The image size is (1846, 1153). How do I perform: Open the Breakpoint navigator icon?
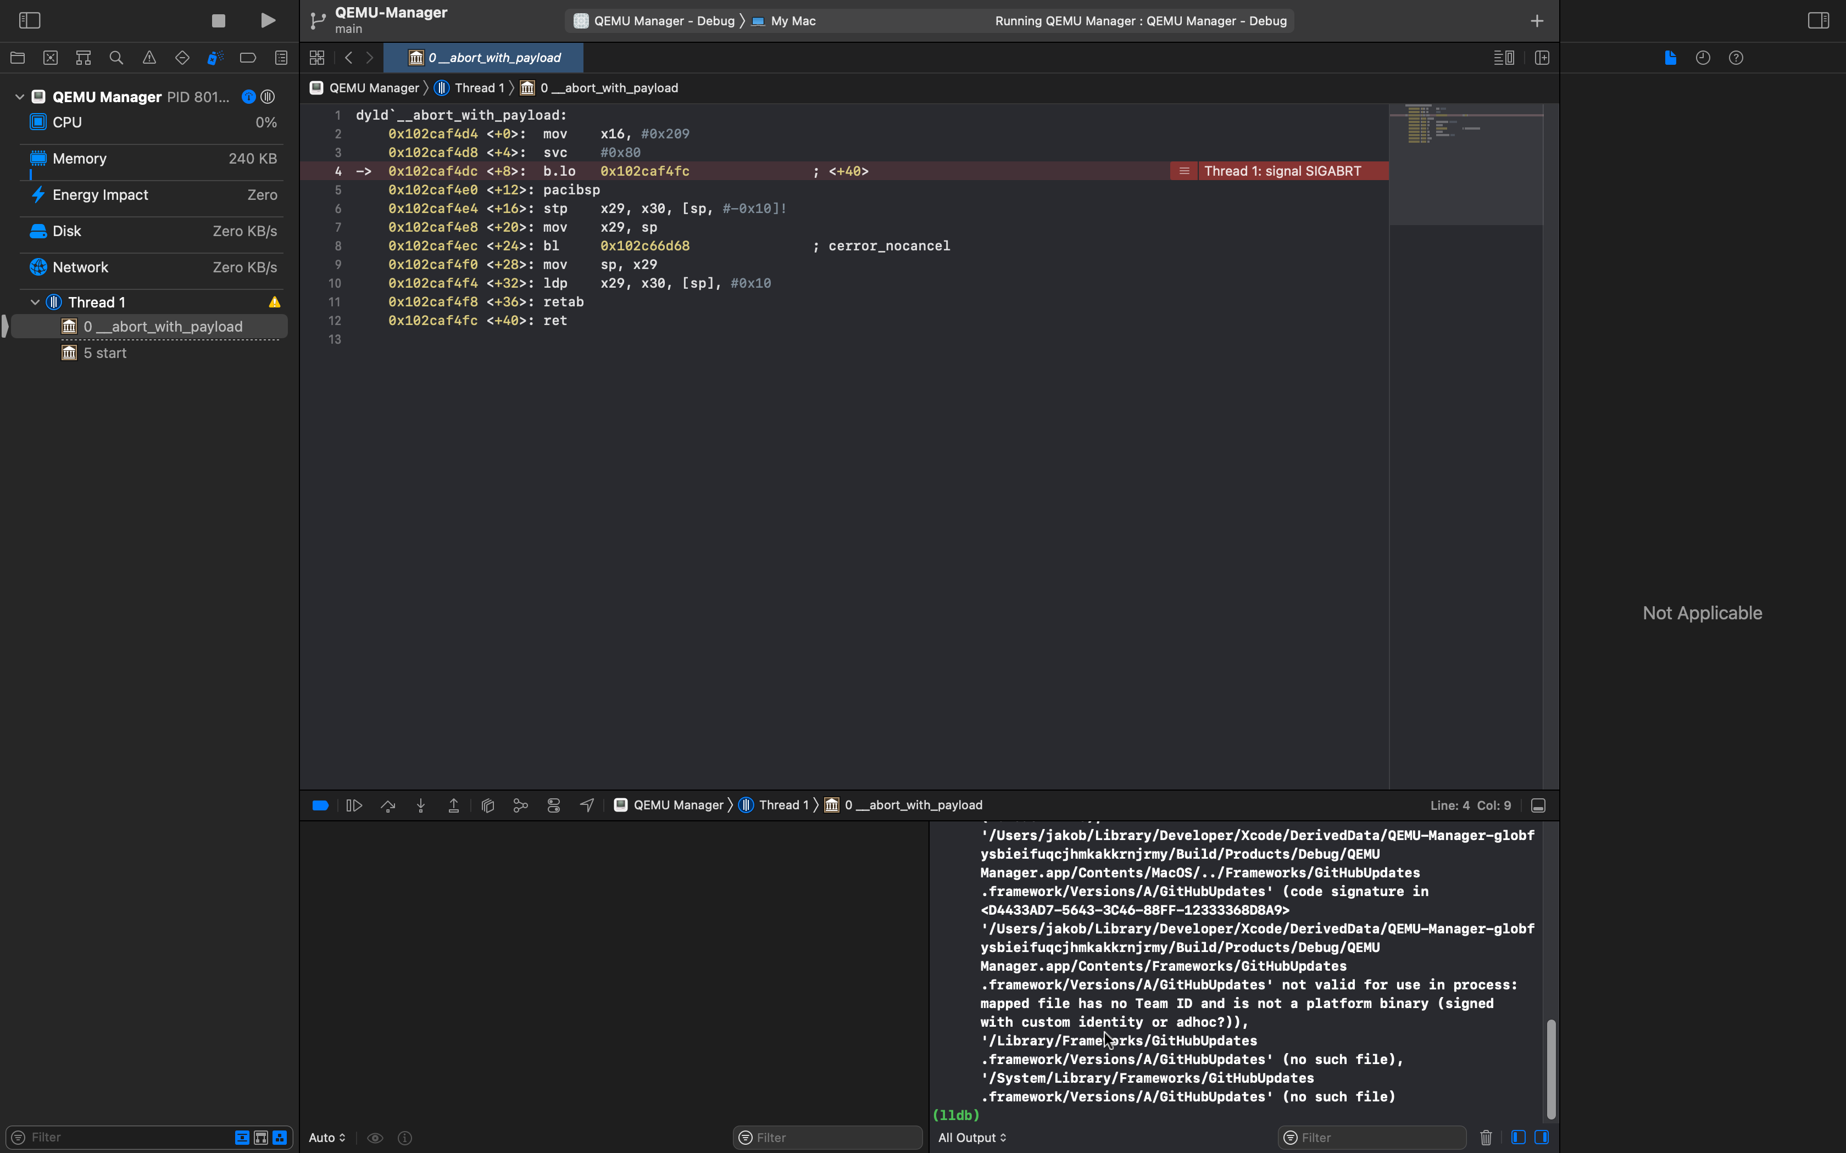[248, 58]
